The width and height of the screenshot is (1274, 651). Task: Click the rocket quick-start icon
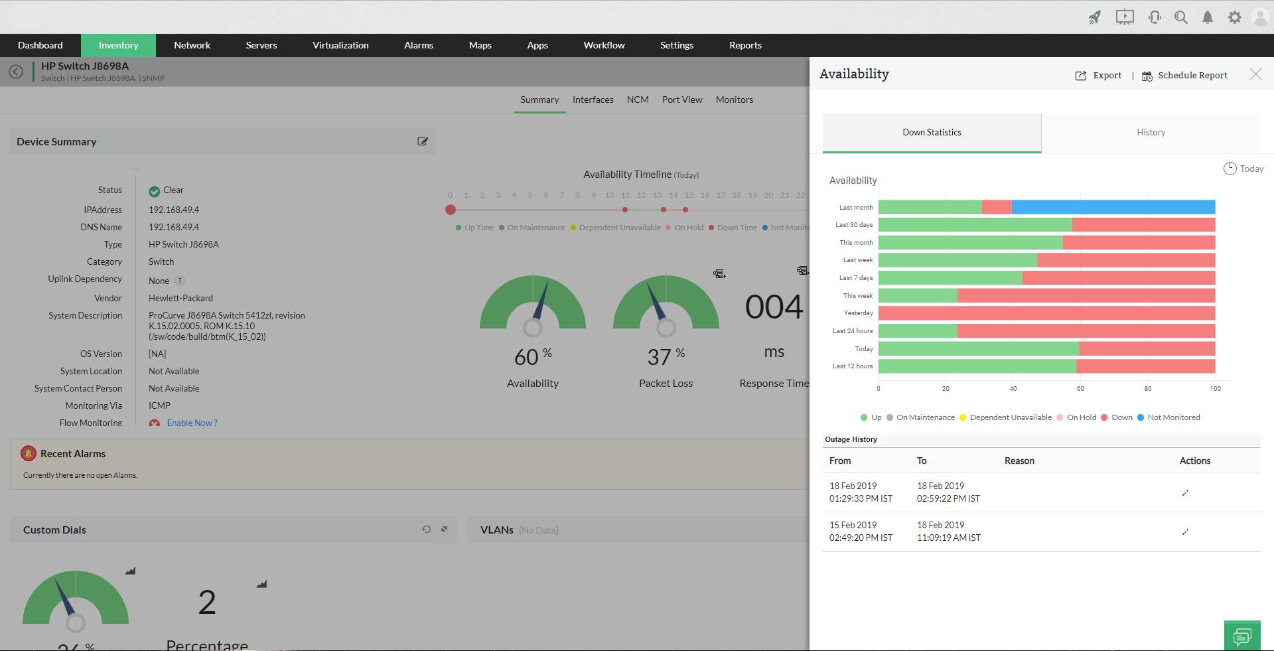(x=1095, y=17)
